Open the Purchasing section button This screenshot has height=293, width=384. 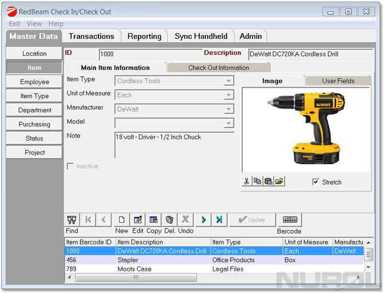34,124
